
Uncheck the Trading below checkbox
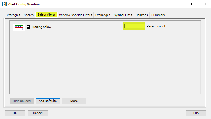tap(28, 27)
